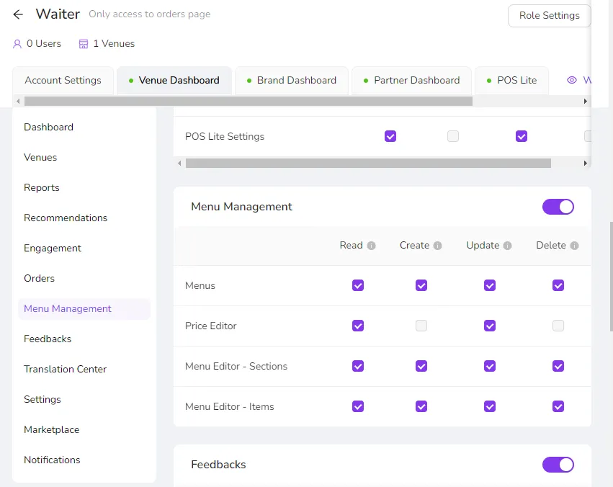Click the '1 Venues' count text
This screenshot has height=487, width=613.
point(114,43)
